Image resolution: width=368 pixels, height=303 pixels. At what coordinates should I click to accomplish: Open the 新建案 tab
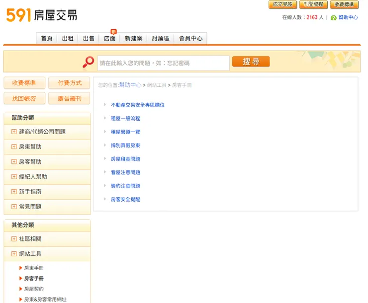[x=134, y=38]
